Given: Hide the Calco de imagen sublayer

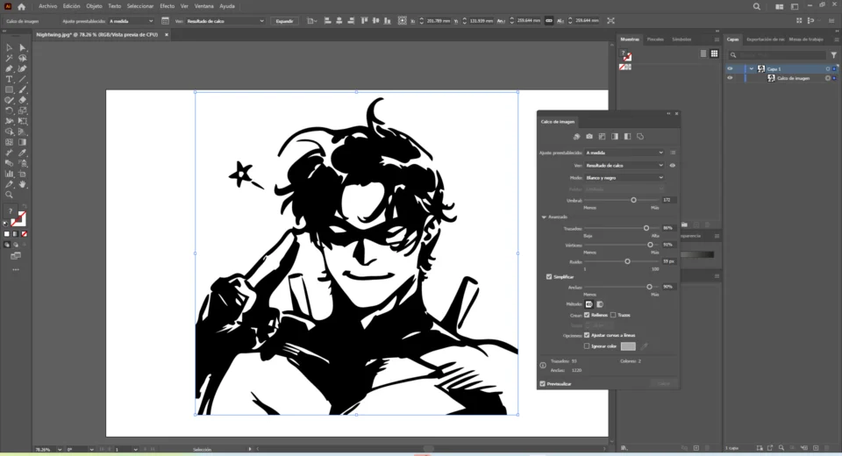Looking at the screenshot, I should pos(730,78).
